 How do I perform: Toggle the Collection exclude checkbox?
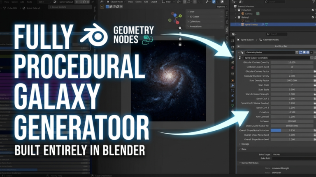click(x=313, y=10)
